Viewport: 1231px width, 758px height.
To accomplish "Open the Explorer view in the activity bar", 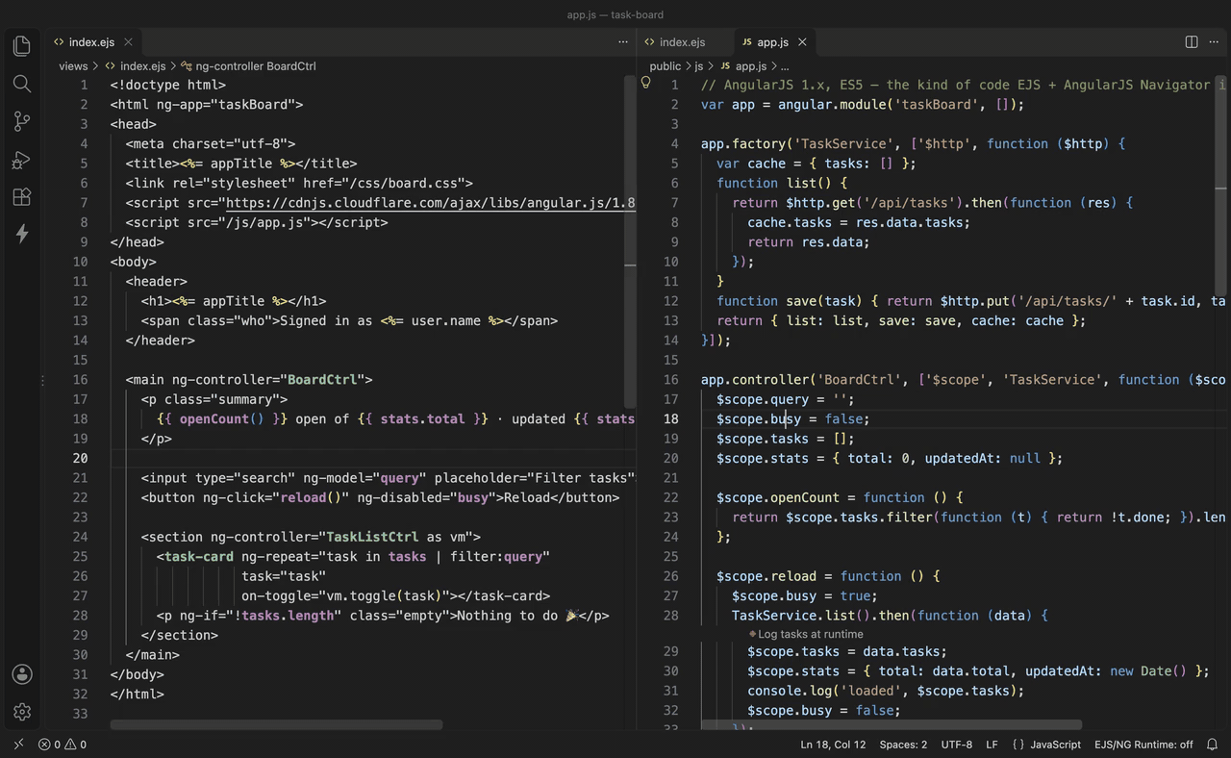I will pyautogui.click(x=22, y=45).
